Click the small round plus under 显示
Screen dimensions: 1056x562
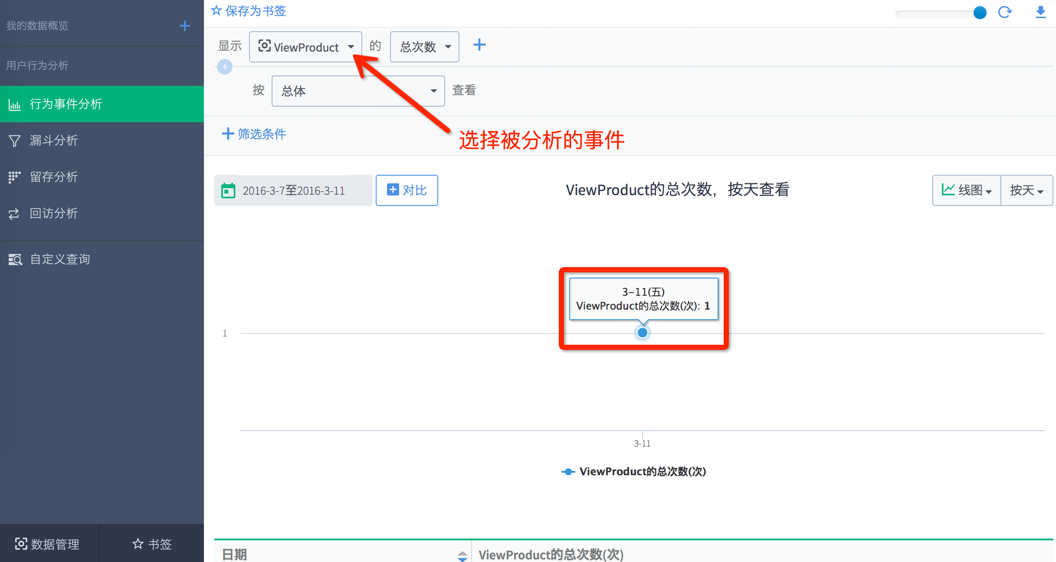tap(225, 67)
